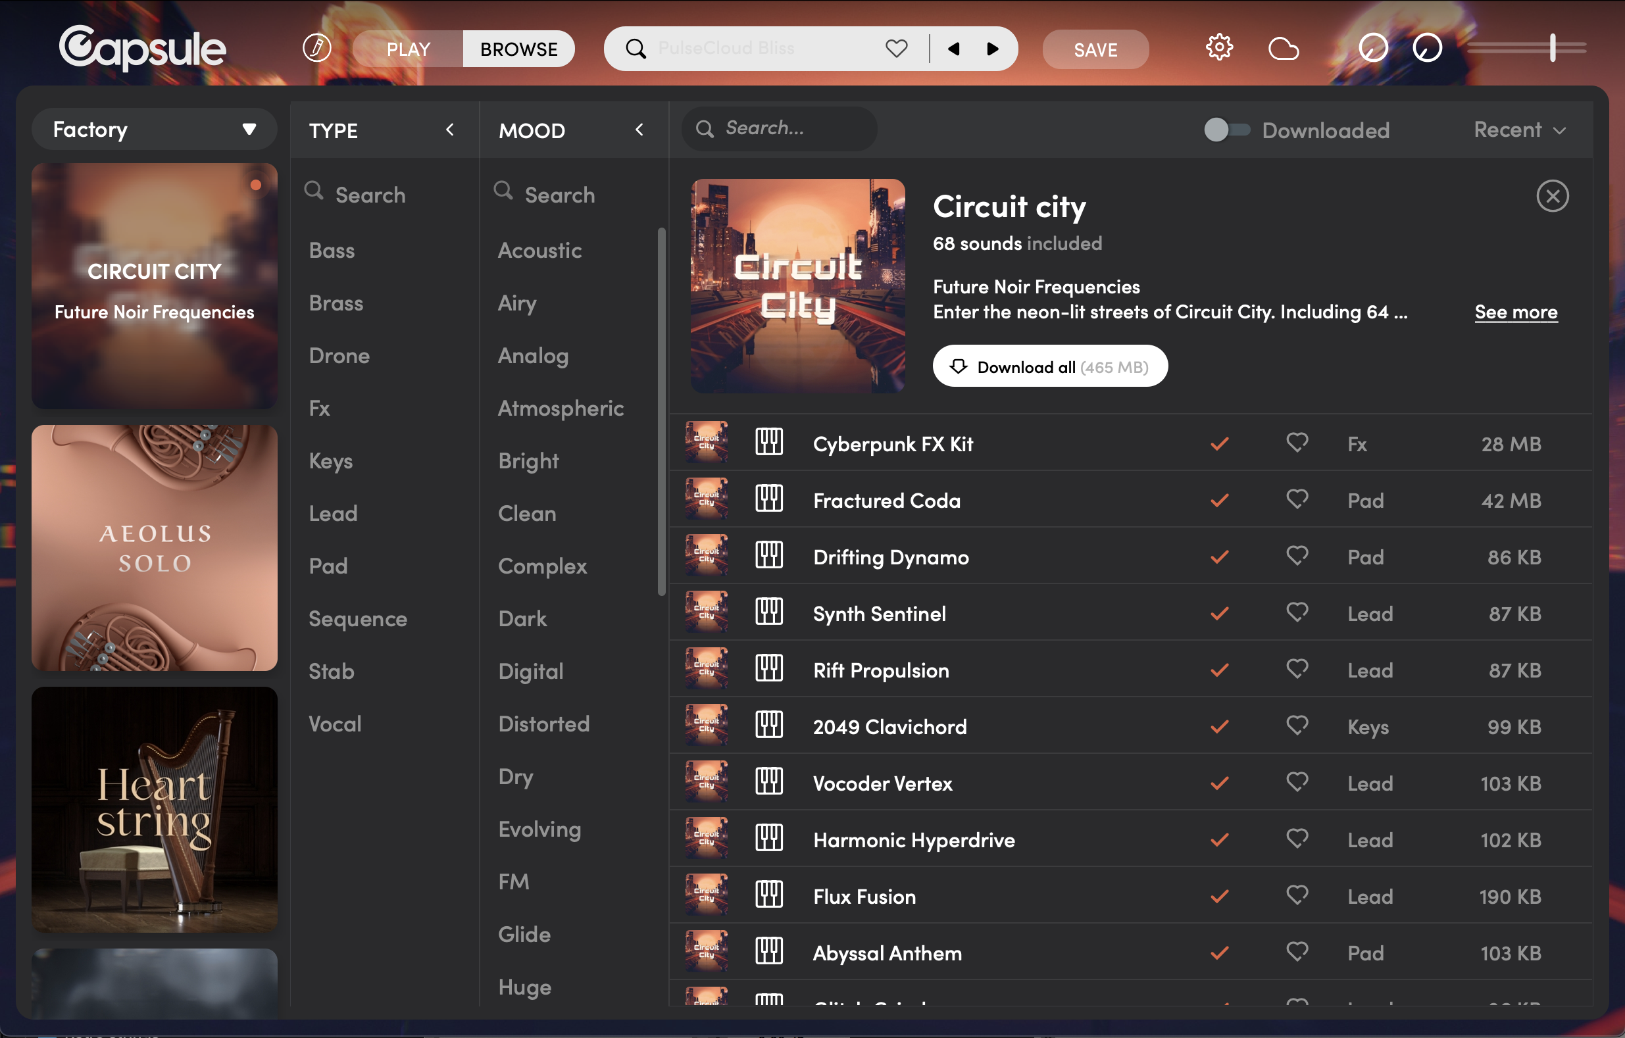Click keyboard icon next to Cyberpunk FX Kit
The height and width of the screenshot is (1038, 1625).
(768, 443)
